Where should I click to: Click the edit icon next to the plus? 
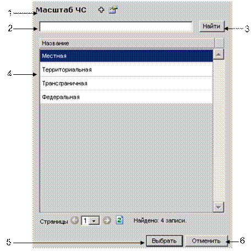113,10
